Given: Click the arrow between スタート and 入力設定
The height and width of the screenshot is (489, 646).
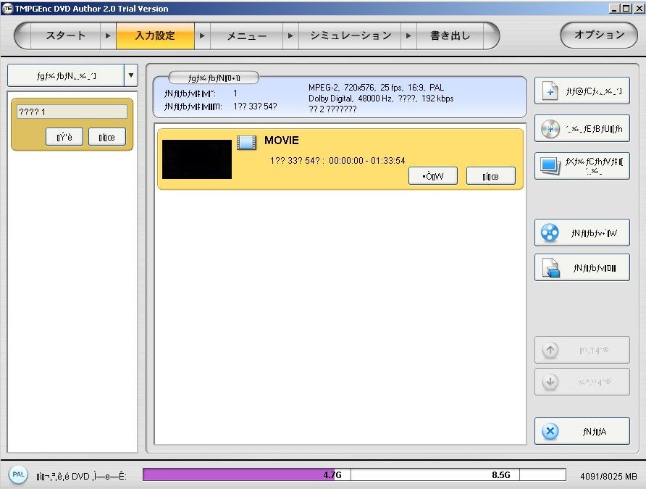Looking at the screenshot, I should coord(108,35).
